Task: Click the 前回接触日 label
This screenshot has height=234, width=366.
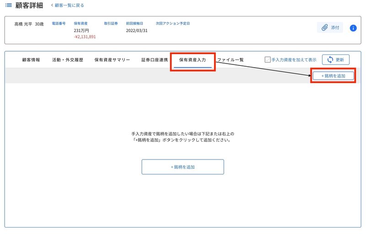Action: (135, 23)
